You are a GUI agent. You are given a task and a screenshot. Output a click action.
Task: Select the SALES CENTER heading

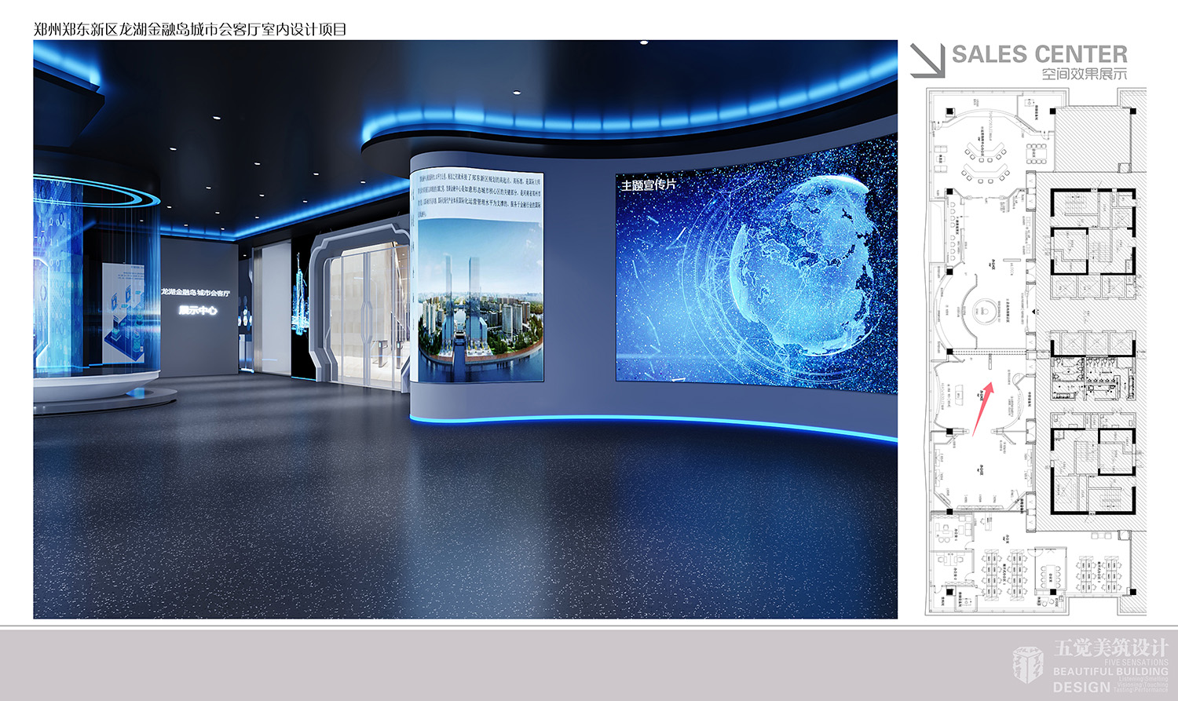(x=1039, y=54)
